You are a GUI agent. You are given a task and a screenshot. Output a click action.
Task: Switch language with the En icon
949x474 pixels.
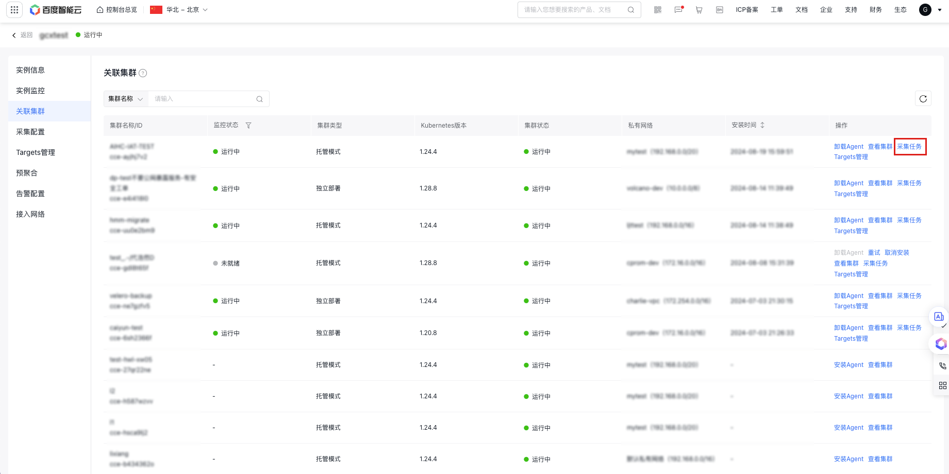click(x=720, y=10)
